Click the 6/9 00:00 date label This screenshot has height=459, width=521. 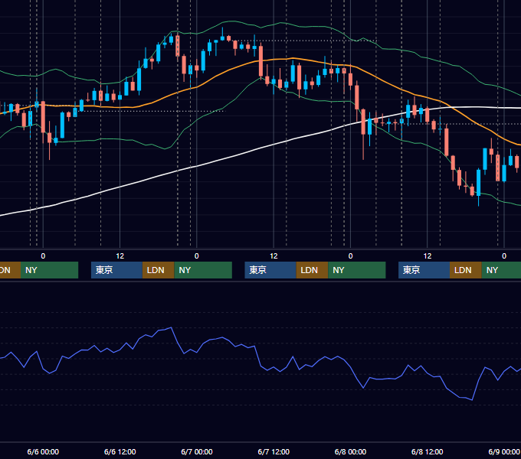pos(504,451)
